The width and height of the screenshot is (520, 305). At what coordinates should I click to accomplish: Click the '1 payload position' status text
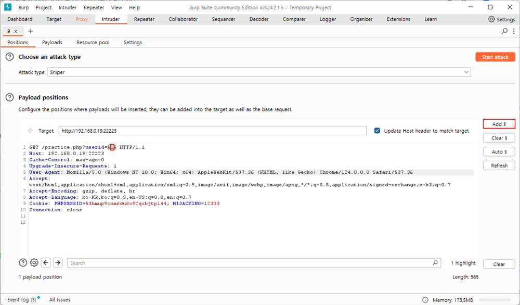pos(40,277)
